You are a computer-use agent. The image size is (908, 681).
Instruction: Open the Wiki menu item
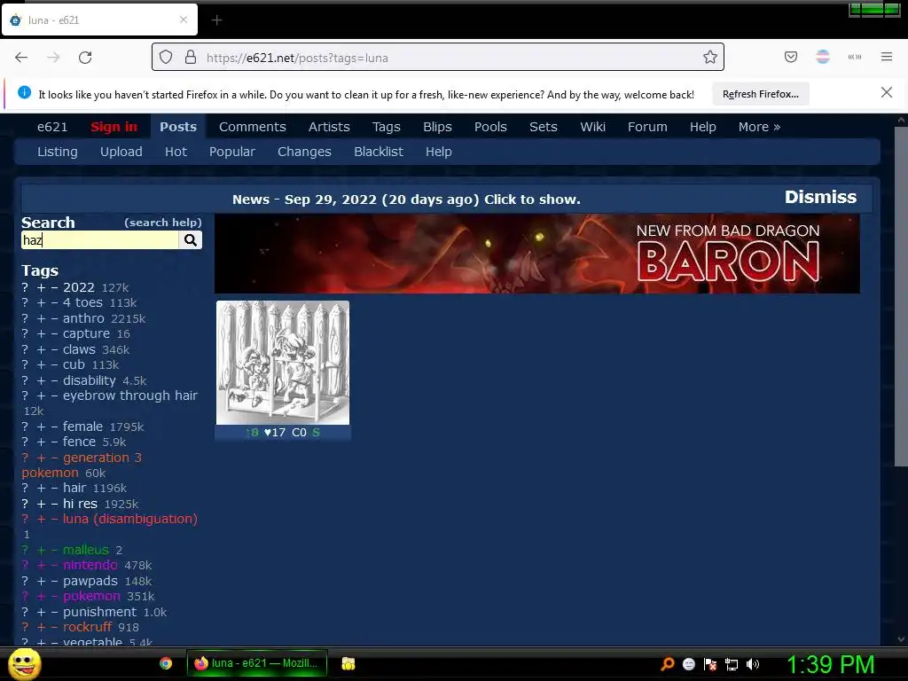click(593, 127)
